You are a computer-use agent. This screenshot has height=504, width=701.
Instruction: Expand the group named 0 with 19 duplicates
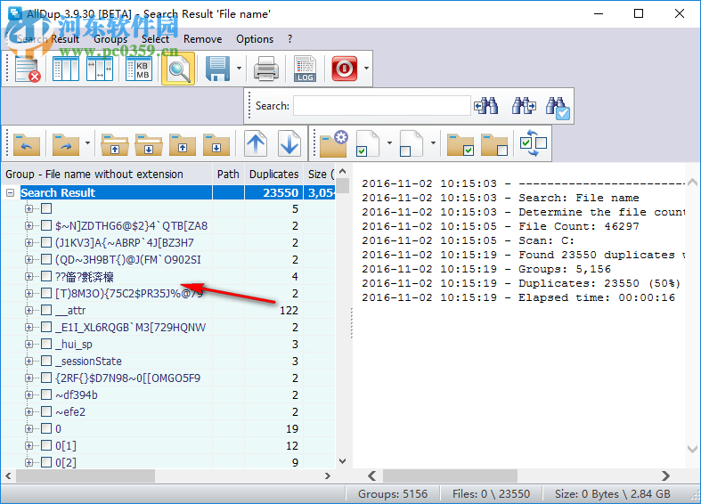(x=29, y=428)
